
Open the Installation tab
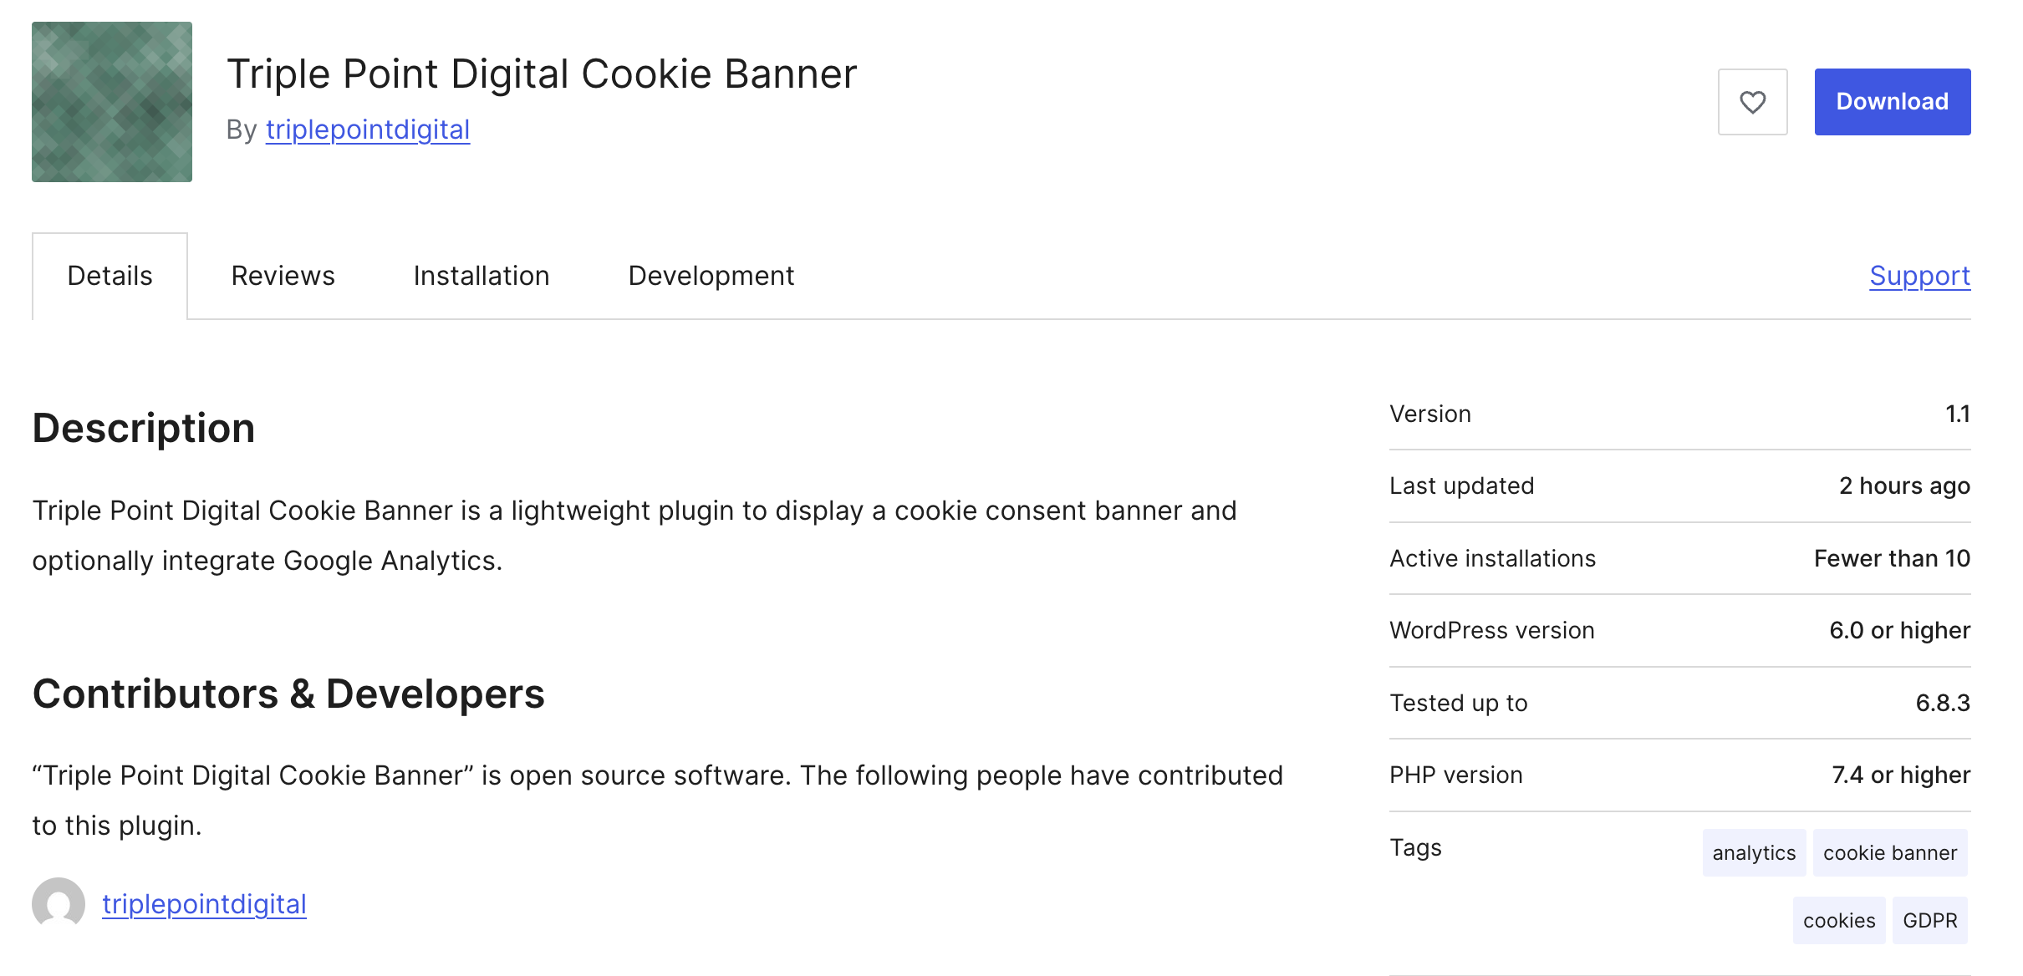(x=481, y=276)
